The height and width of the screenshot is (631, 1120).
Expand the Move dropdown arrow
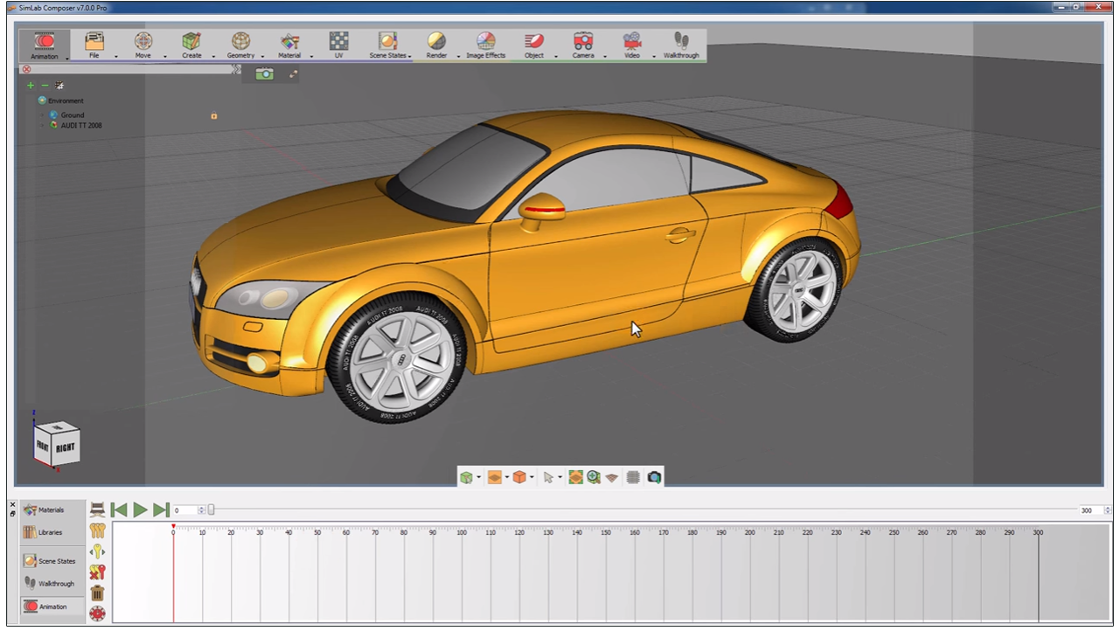[164, 57]
